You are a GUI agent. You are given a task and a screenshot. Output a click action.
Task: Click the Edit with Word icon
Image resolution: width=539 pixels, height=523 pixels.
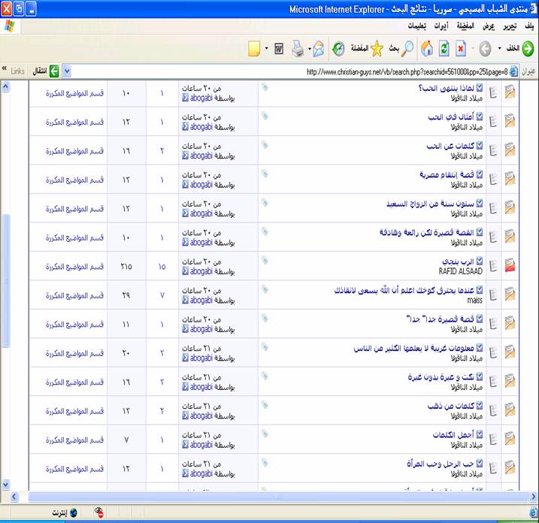point(278,49)
